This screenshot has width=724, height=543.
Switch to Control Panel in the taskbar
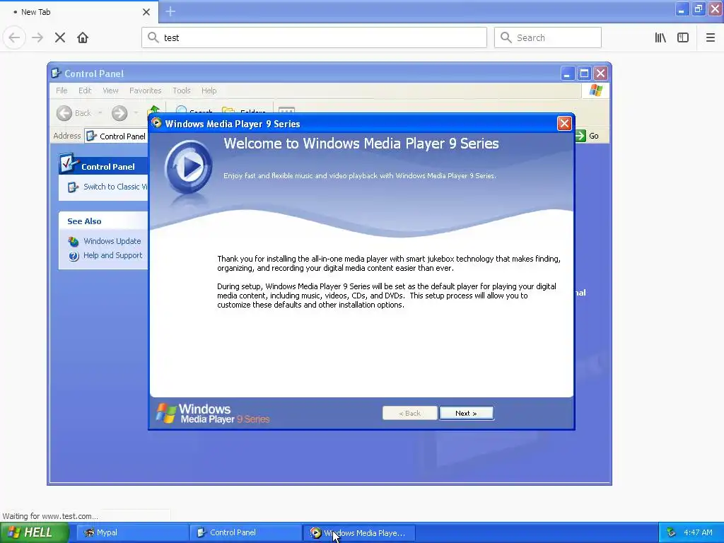pyautogui.click(x=245, y=532)
